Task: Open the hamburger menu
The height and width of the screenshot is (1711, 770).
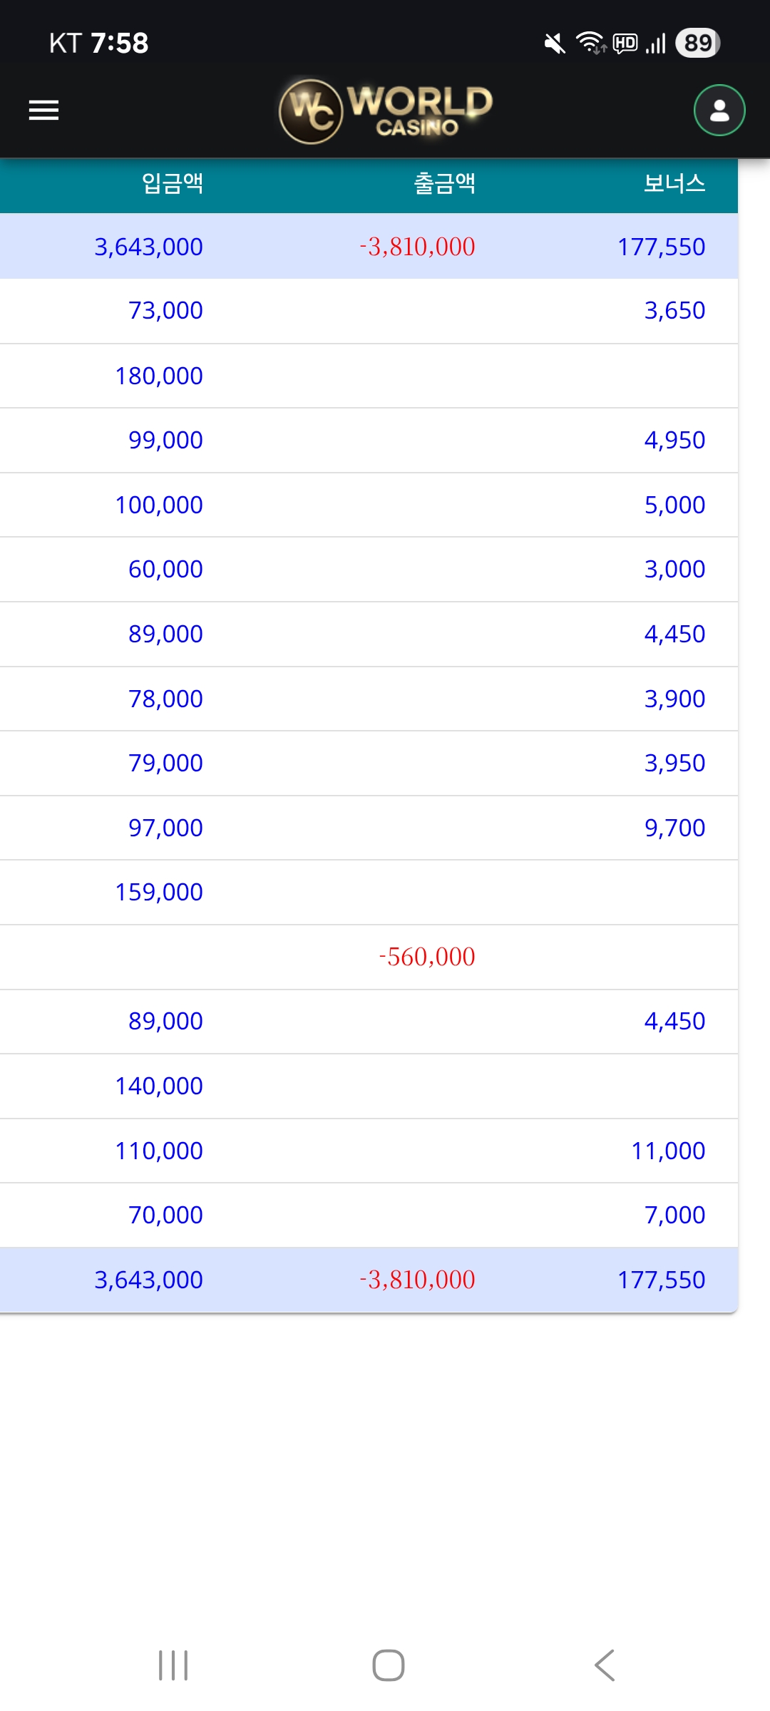Action: click(43, 111)
